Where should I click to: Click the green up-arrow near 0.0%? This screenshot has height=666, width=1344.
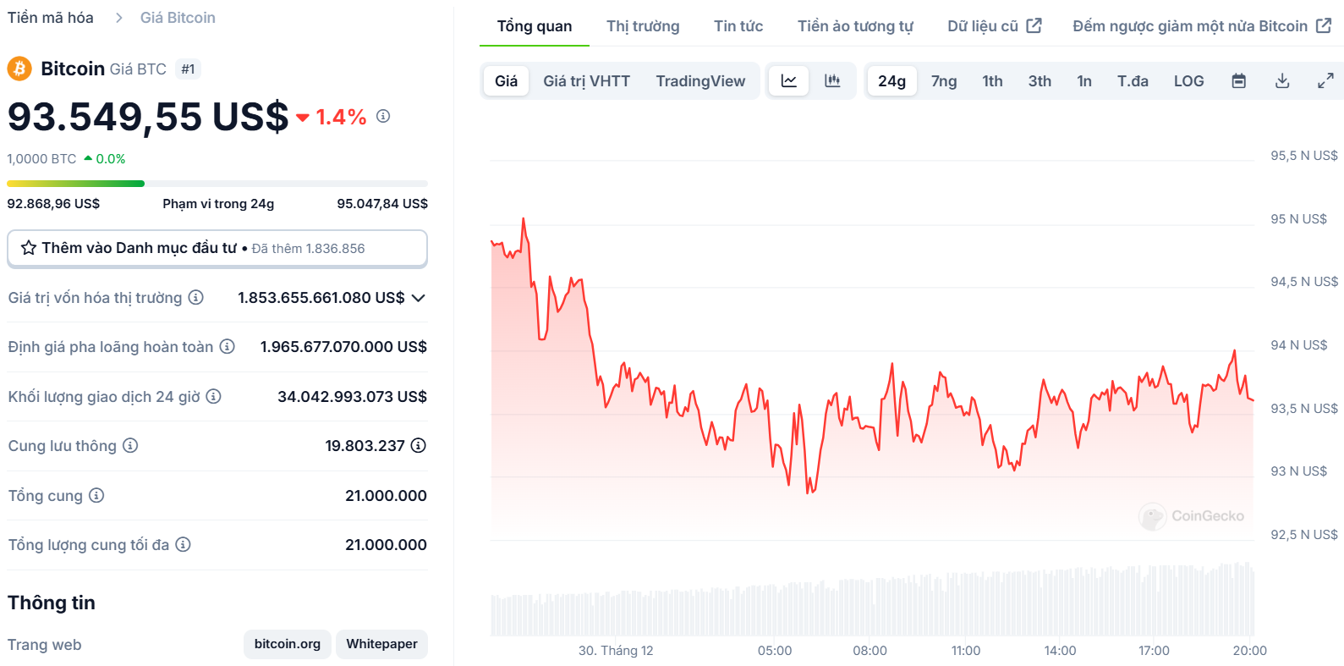[x=88, y=158]
